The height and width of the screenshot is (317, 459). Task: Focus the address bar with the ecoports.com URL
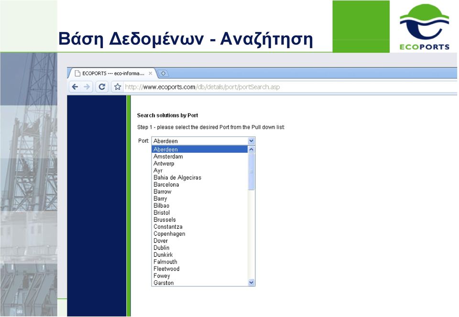pyautogui.click(x=290, y=87)
